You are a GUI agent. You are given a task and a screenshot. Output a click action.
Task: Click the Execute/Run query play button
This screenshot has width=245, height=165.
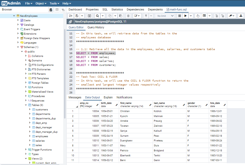[186, 16]
